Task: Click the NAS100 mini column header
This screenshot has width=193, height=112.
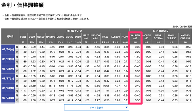Action: coord(95,37)
